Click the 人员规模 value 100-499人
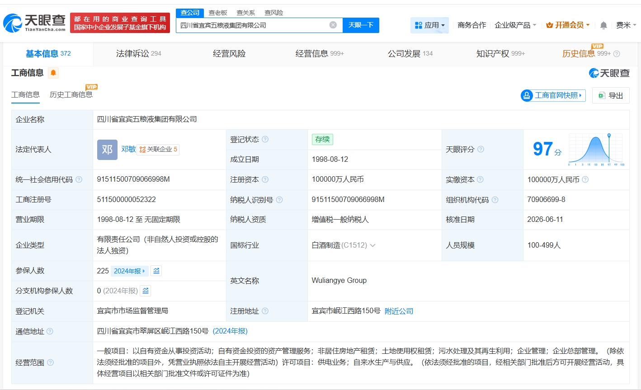Image resolution: width=641 pixels, height=390 pixels. [x=544, y=245]
